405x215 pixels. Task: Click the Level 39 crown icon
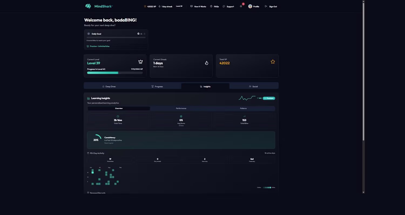pyautogui.click(x=140, y=62)
